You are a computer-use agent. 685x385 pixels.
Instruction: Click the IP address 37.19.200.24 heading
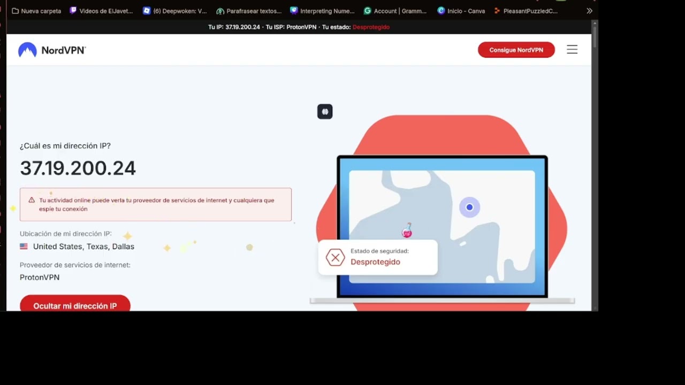[x=78, y=168]
